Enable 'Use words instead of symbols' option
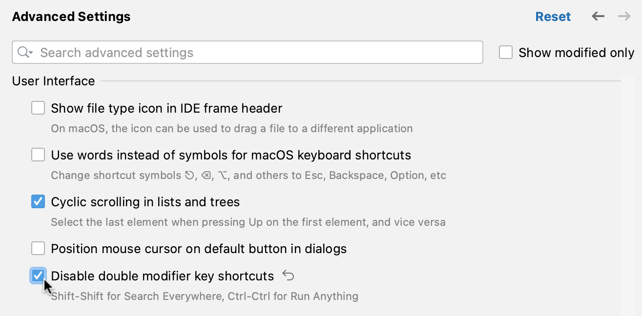 pyautogui.click(x=38, y=155)
